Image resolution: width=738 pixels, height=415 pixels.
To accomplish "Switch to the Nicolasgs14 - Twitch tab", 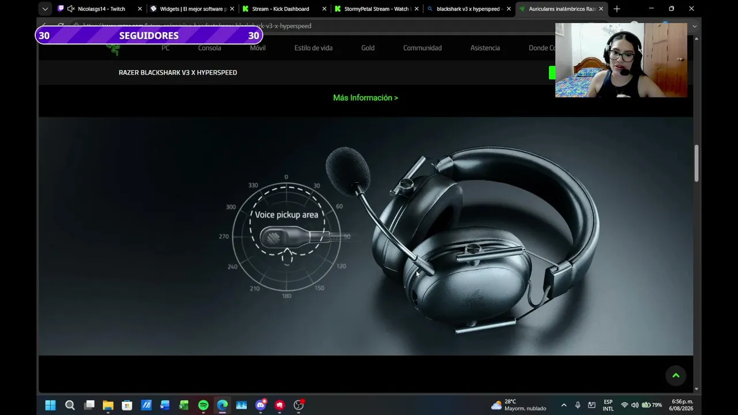I will 101,9.
